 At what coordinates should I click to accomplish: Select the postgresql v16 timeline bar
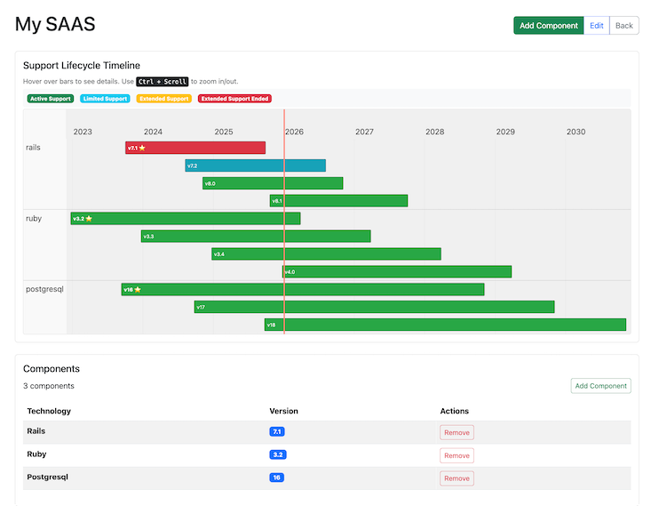pyautogui.click(x=303, y=289)
